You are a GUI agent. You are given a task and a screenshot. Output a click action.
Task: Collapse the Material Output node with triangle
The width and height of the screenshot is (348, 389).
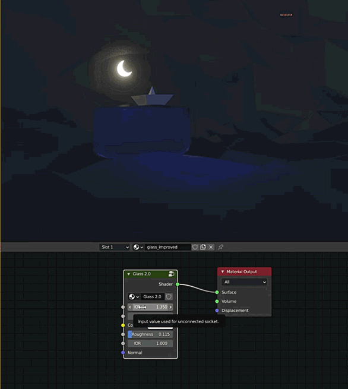[x=223, y=271]
